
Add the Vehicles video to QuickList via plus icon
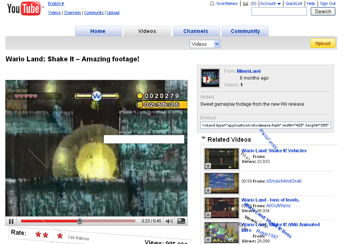(x=208, y=166)
